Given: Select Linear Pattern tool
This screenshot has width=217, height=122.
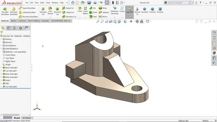Looking at the screenshot, I should (x=85, y=11).
